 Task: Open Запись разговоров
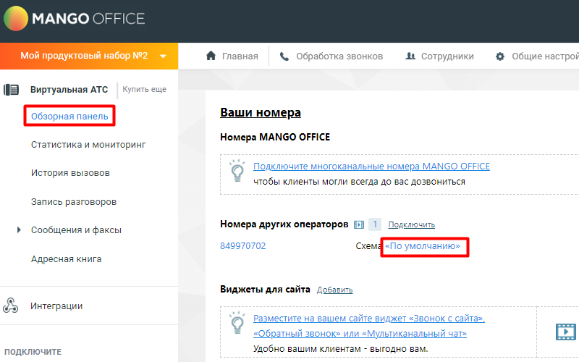pyautogui.click(x=74, y=202)
